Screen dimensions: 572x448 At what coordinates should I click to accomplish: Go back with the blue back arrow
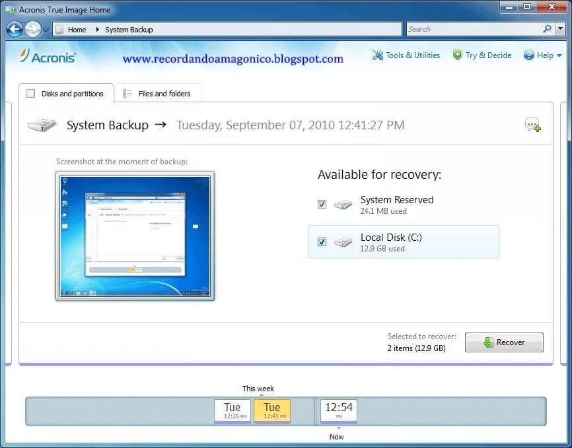(x=15, y=29)
